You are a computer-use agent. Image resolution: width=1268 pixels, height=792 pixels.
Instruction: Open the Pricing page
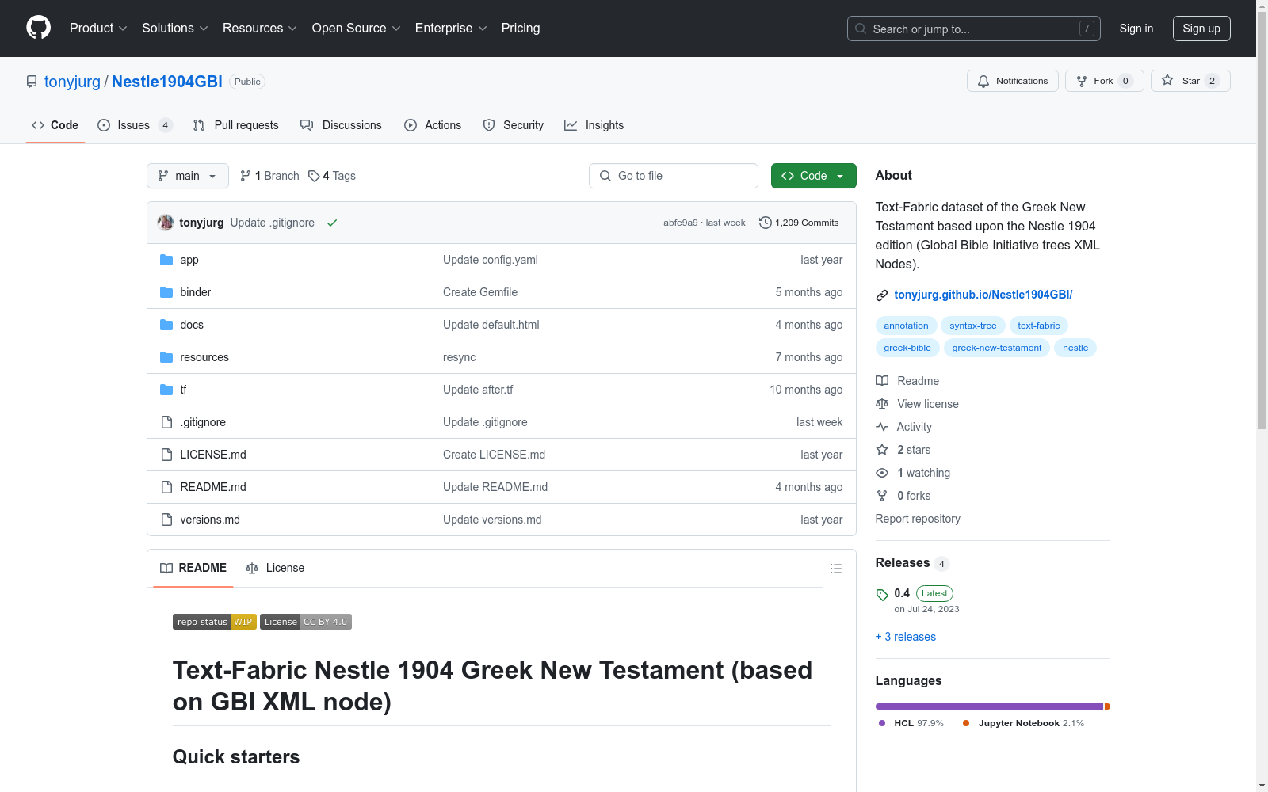(521, 29)
